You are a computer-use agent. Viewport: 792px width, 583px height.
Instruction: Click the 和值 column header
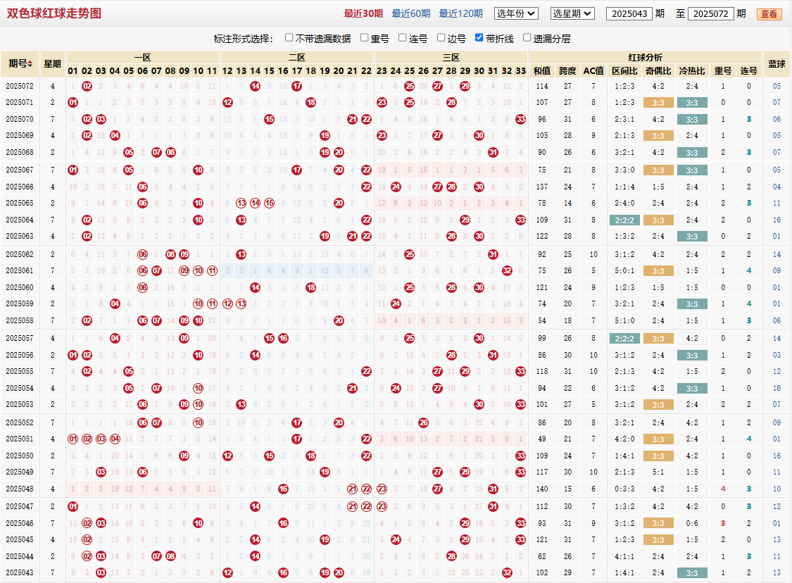click(x=542, y=70)
